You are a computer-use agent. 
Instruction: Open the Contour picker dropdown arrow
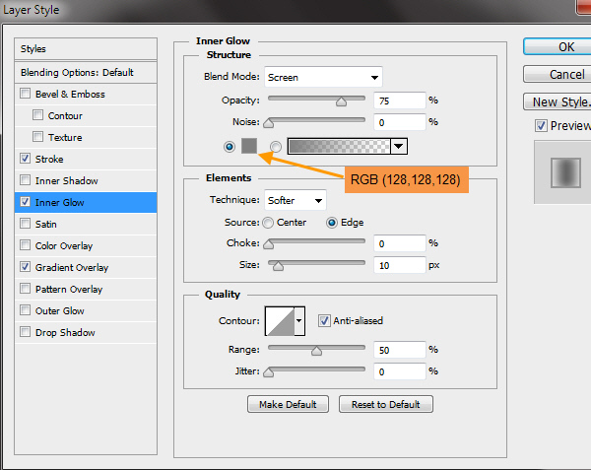(299, 320)
